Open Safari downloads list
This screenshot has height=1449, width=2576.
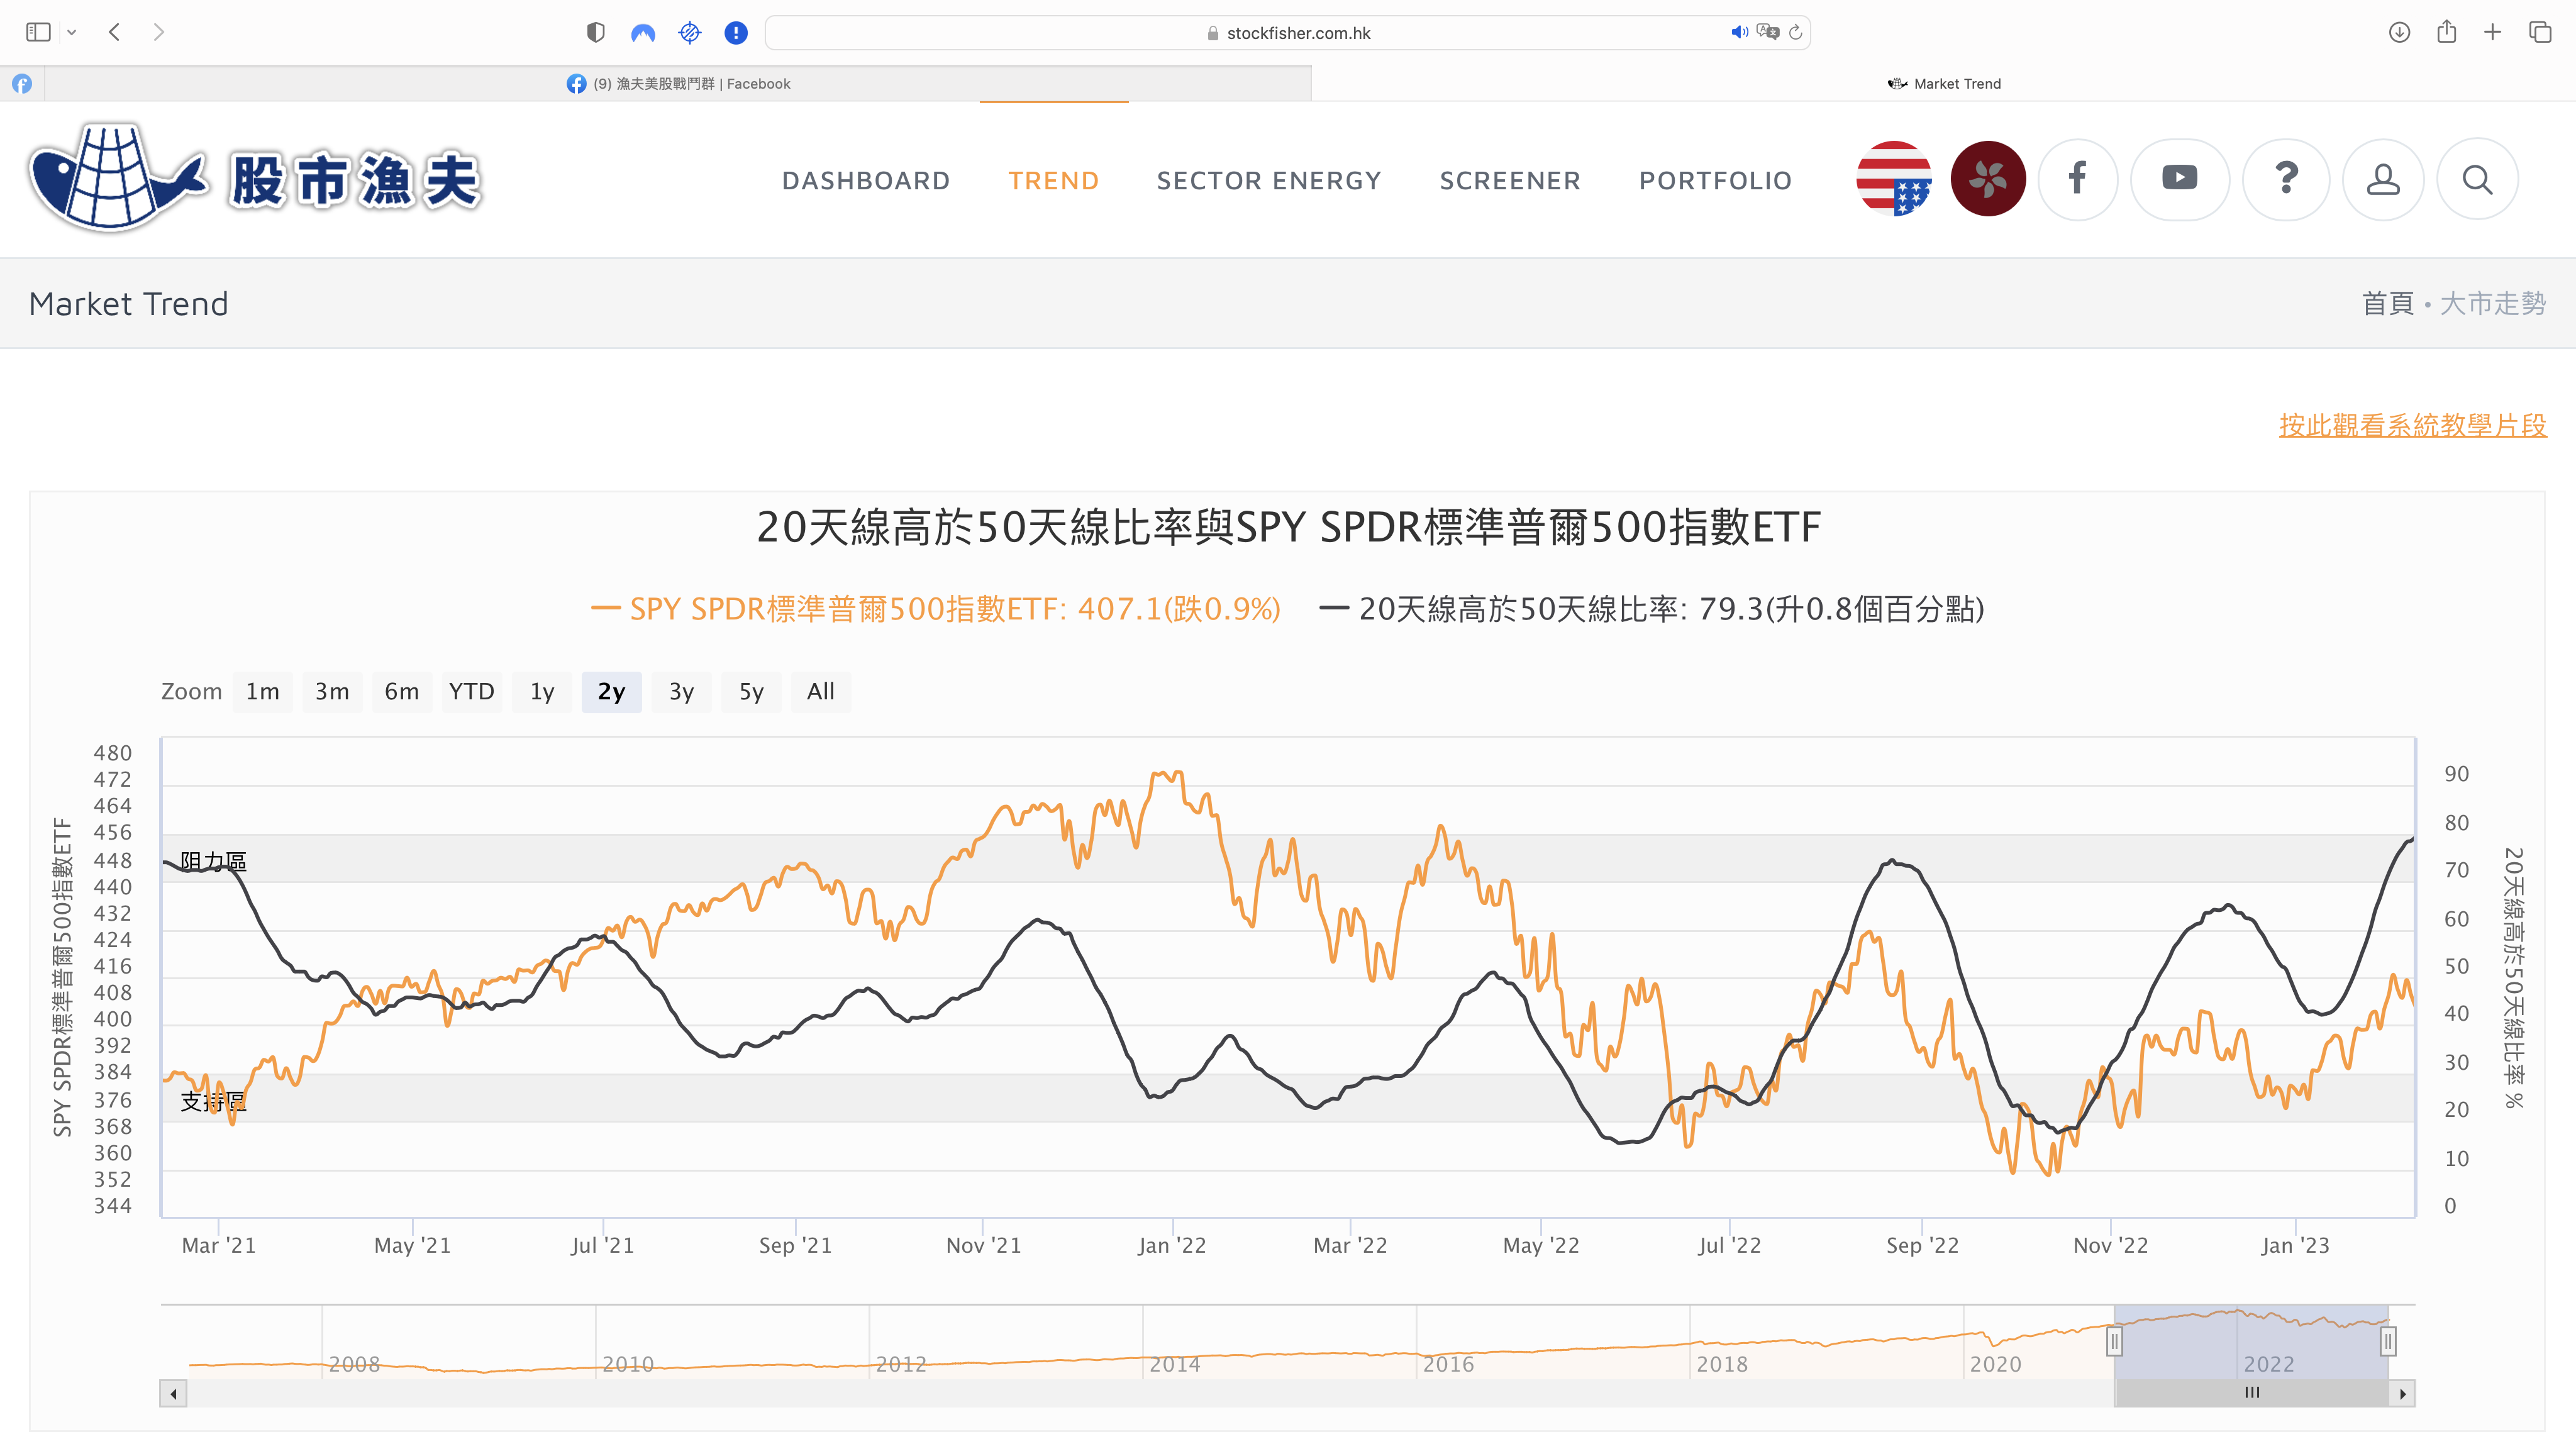pyautogui.click(x=2399, y=32)
